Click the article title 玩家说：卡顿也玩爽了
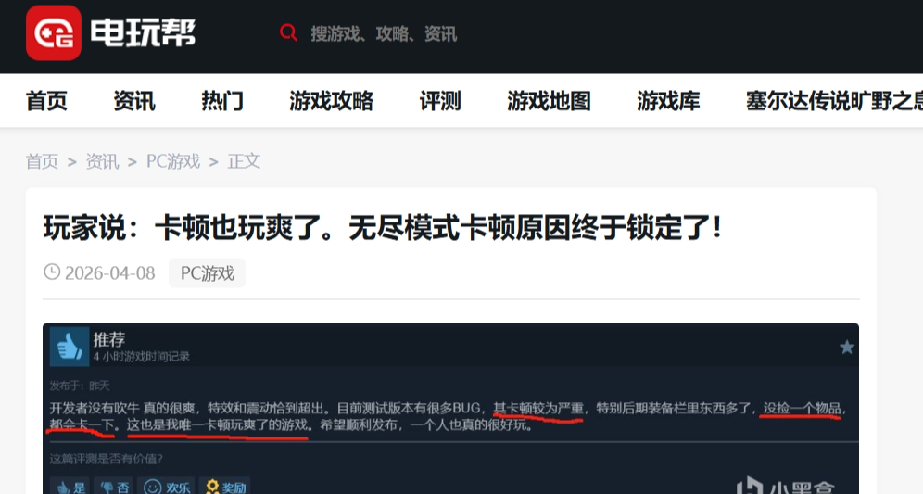 (383, 227)
